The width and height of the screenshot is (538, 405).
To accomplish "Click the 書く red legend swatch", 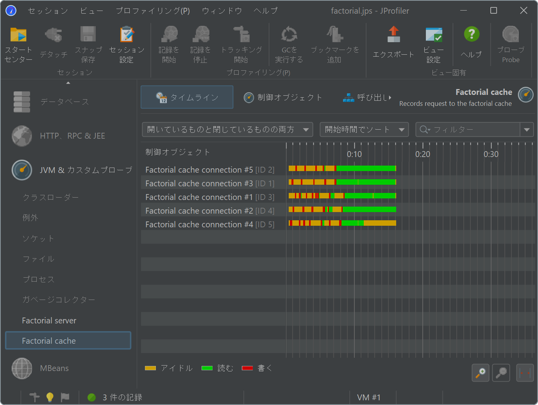I will click(247, 368).
